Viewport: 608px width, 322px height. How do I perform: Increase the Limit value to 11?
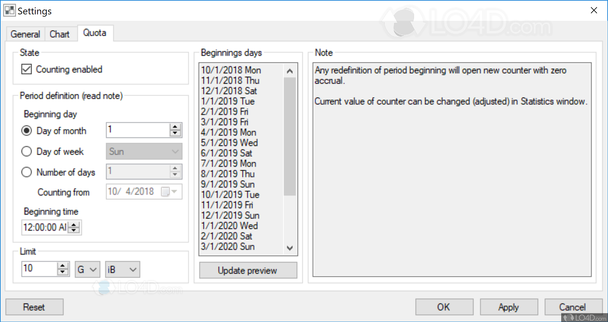tap(63, 266)
